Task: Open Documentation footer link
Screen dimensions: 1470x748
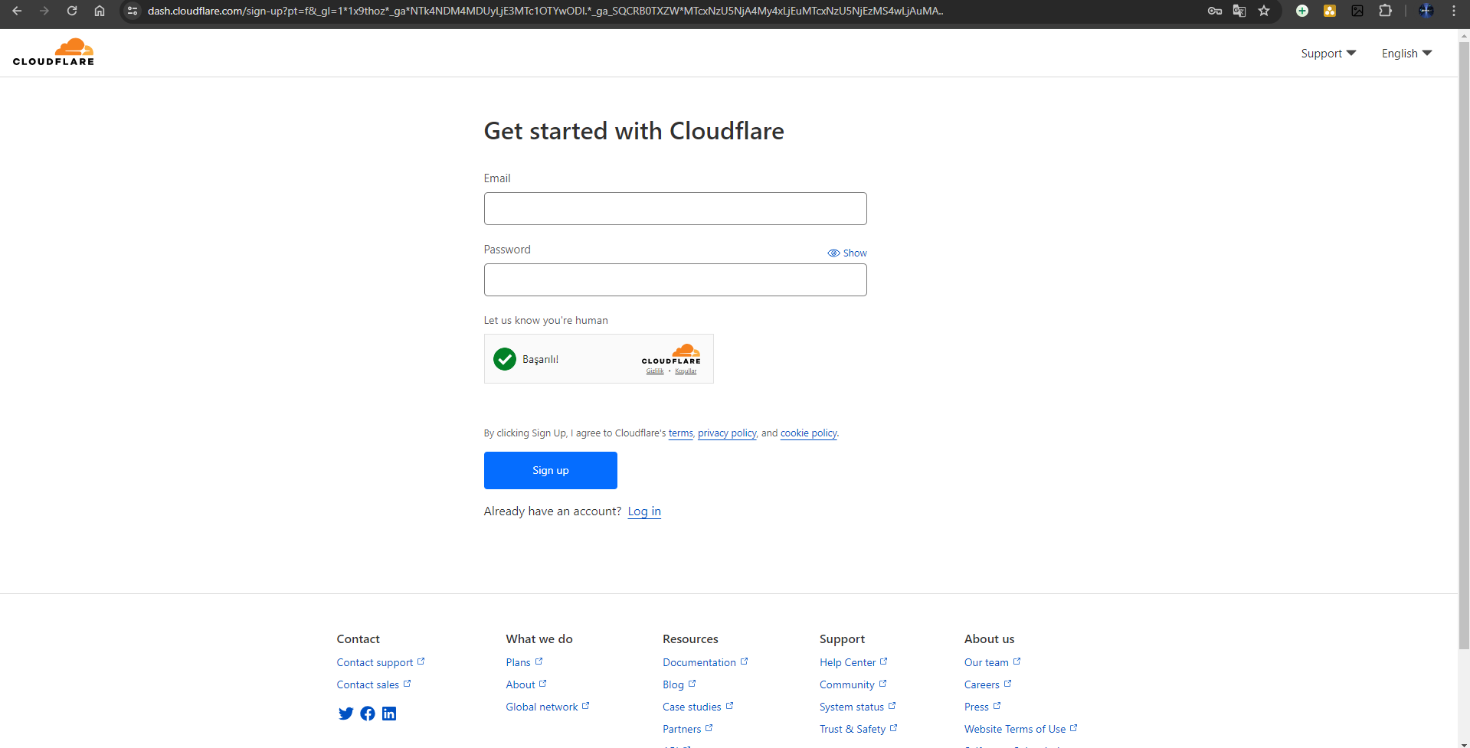Action: click(x=706, y=662)
